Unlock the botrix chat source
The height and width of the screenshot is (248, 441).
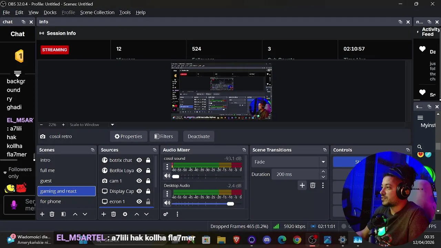pyautogui.click(x=148, y=160)
